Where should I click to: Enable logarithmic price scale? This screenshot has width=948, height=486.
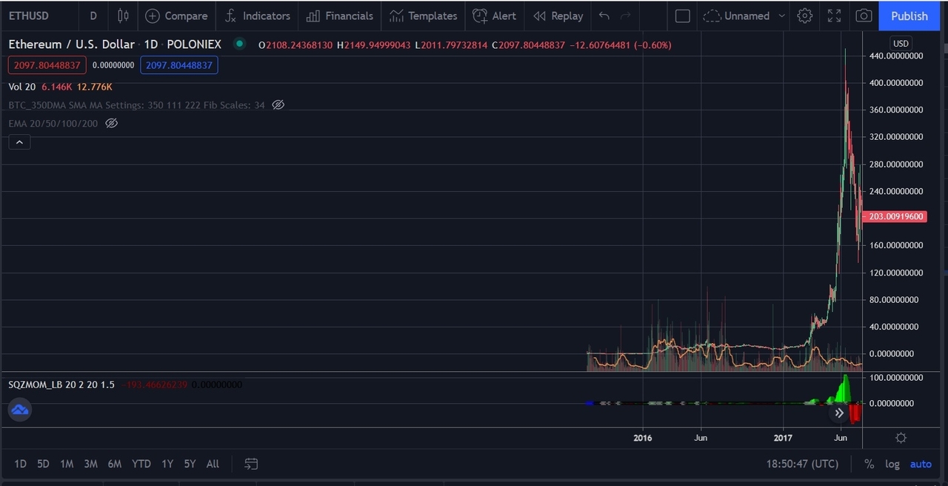tap(892, 464)
